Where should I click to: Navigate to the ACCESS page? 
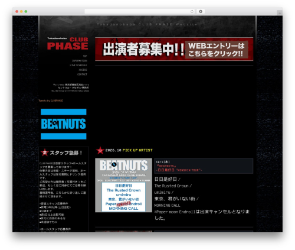(83, 70)
